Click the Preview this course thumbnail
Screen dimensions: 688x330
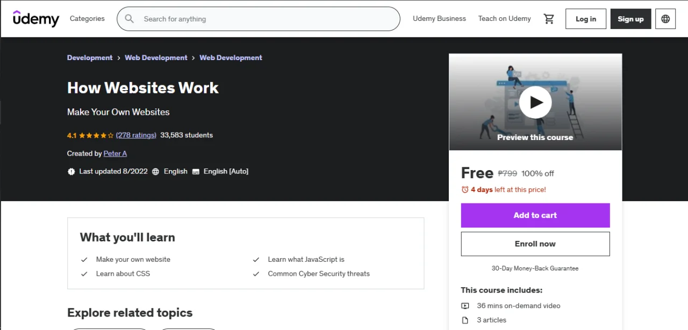point(535,102)
